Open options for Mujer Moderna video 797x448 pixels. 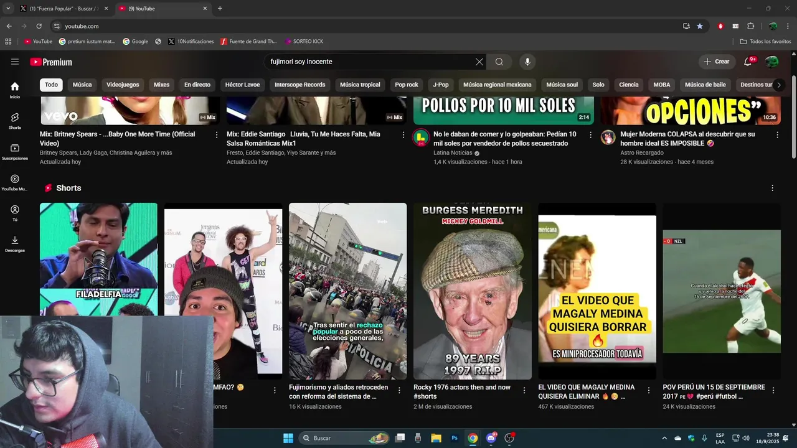tap(777, 134)
